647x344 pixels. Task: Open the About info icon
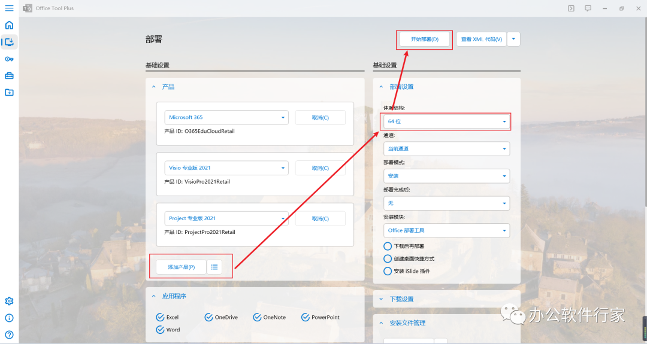(x=9, y=318)
